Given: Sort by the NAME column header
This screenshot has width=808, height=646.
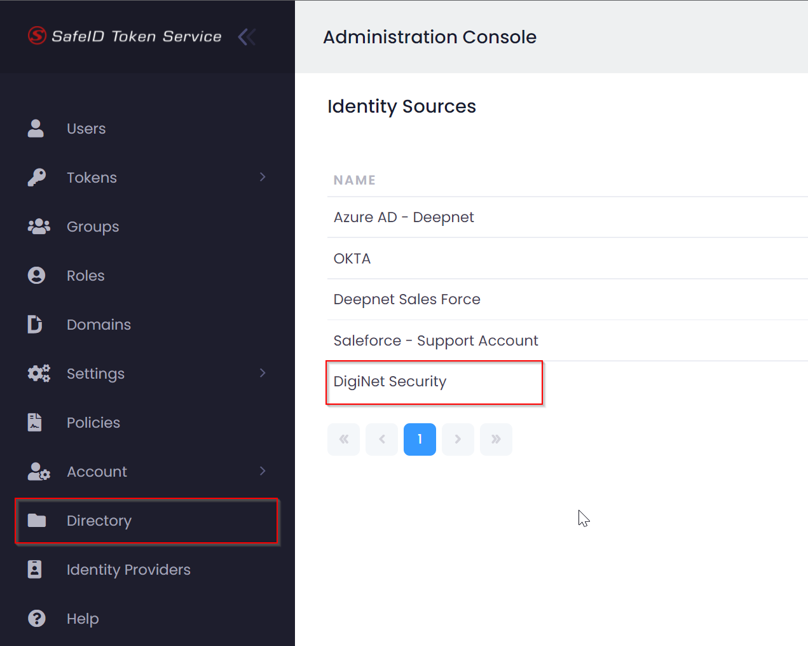Looking at the screenshot, I should point(354,180).
